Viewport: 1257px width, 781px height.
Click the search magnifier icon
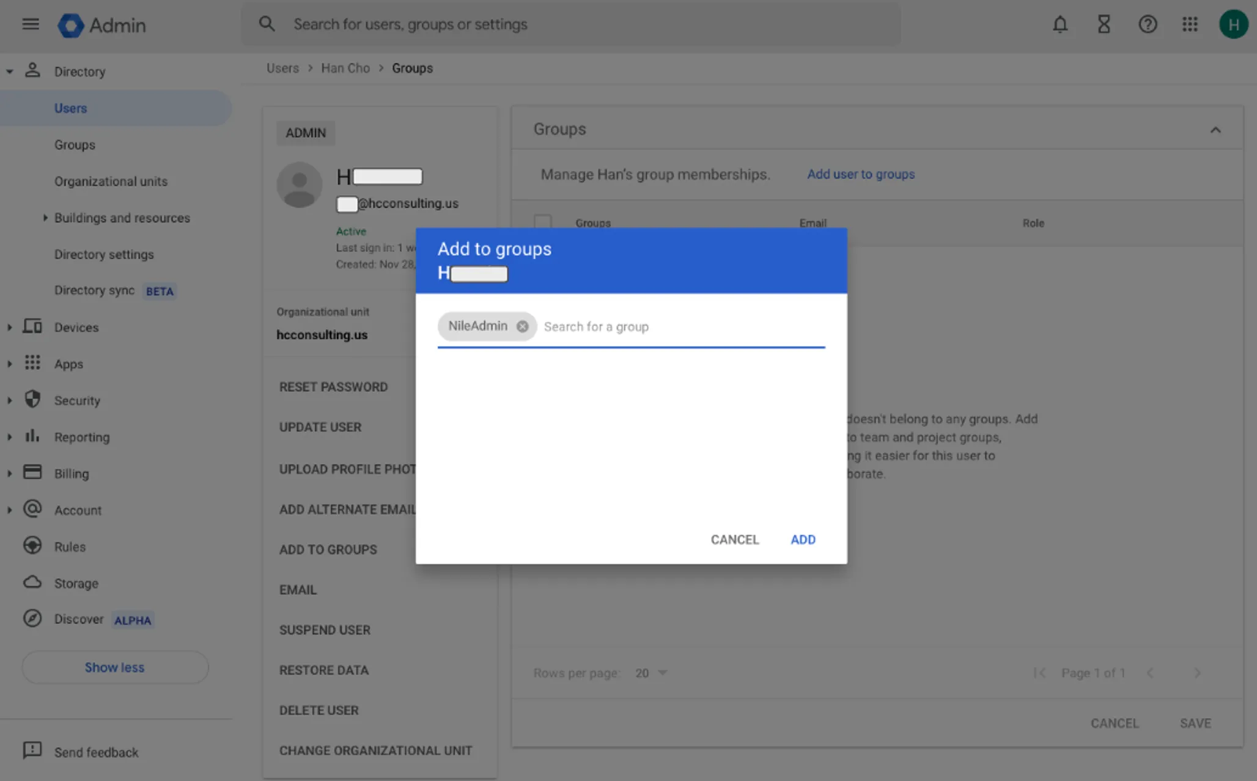coord(267,24)
